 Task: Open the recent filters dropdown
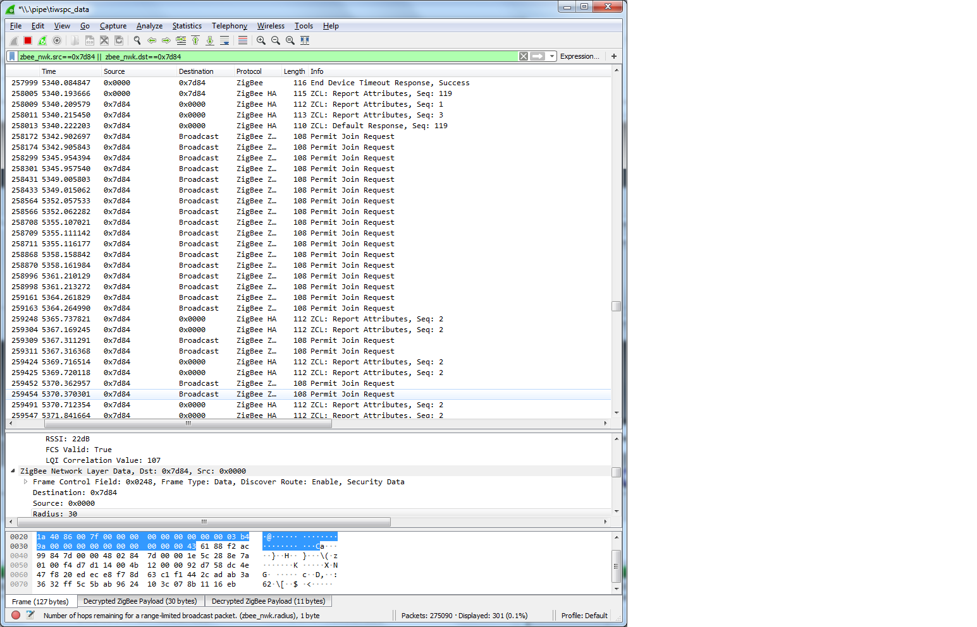(x=552, y=56)
